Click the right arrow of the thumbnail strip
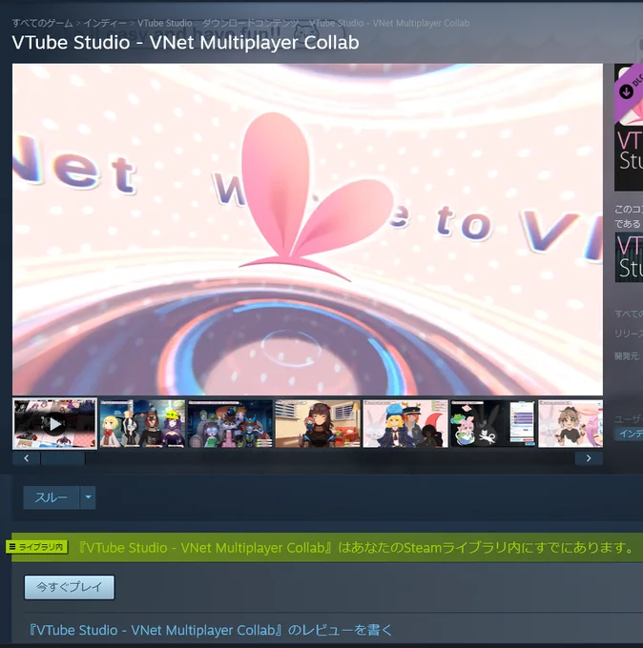 click(x=589, y=458)
